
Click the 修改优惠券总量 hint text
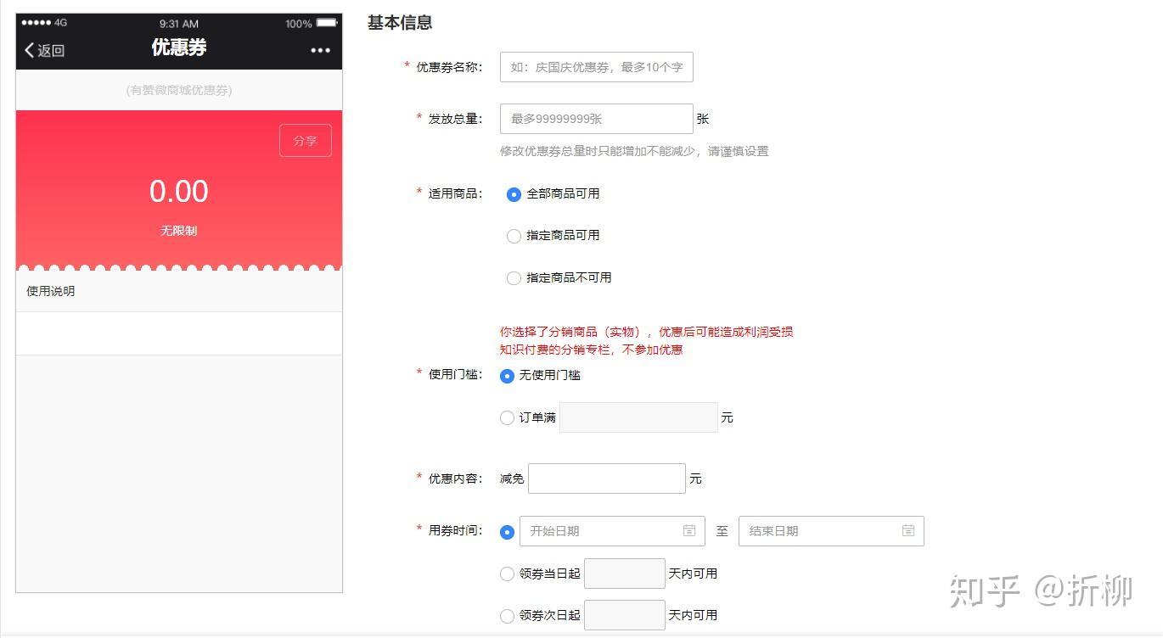pyautogui.click(x=634, y=151)
